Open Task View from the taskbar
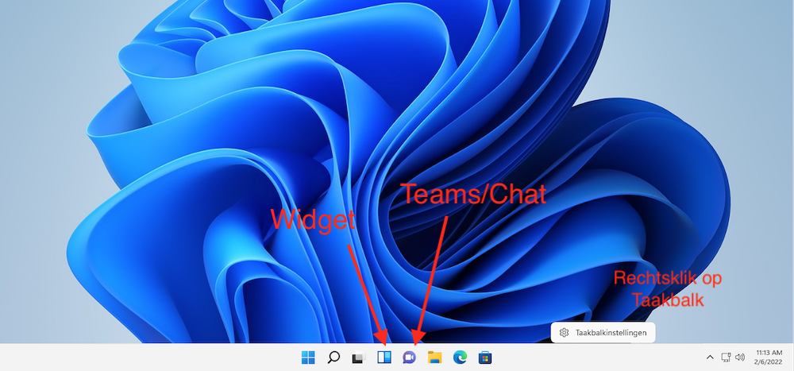The height and width of the screenshot is (371, 794). [x=358, y=358]
